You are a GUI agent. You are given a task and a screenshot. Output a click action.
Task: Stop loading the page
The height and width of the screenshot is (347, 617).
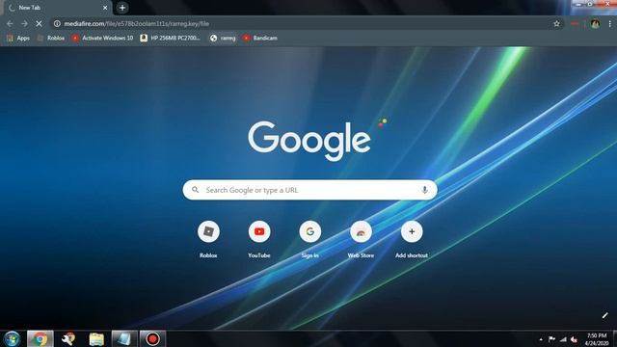tap(39, 23)
